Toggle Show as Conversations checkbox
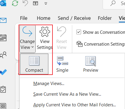The image size is (125, 109). tap(79, 32)
